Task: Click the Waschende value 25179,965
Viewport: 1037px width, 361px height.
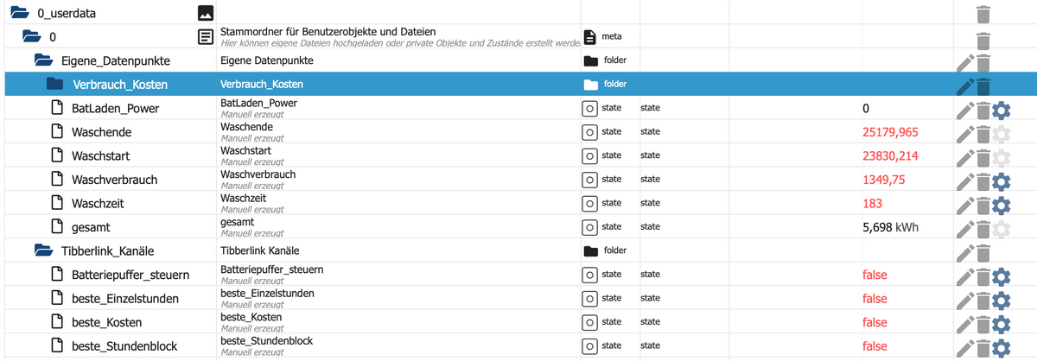Action: pos(890,133)
